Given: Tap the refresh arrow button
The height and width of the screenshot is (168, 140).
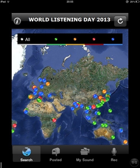Looking at the screenshot, I should tap(120, 21).
